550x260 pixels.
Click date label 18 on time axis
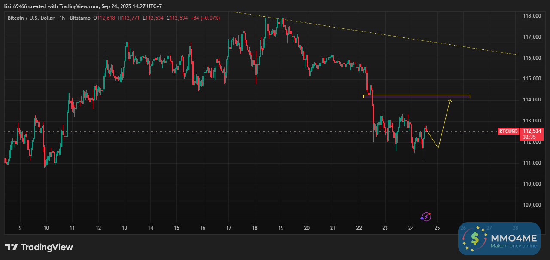point(255,228)
